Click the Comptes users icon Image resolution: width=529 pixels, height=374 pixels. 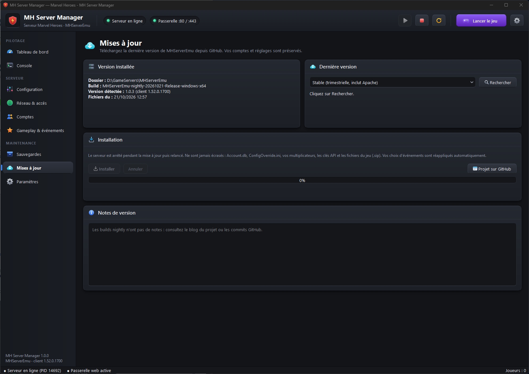click(x=10, y=117)
